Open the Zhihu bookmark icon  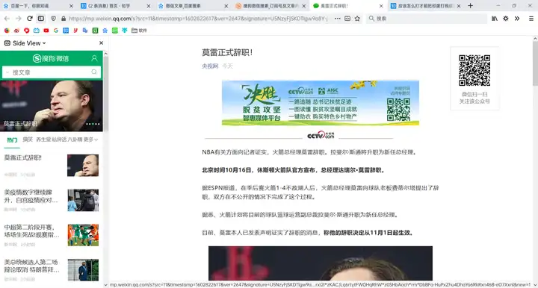66,31
